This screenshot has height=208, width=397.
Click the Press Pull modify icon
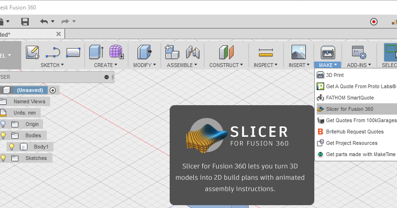click(144, 52)
